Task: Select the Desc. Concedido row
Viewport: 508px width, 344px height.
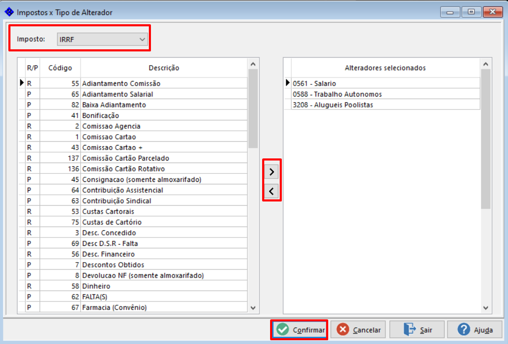Action: point(133,232)
